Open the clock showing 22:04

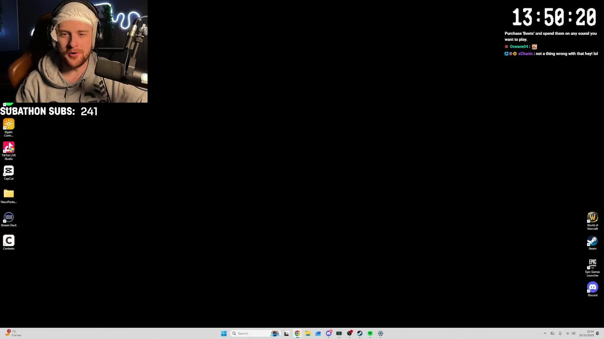click(x=587, y=333)
